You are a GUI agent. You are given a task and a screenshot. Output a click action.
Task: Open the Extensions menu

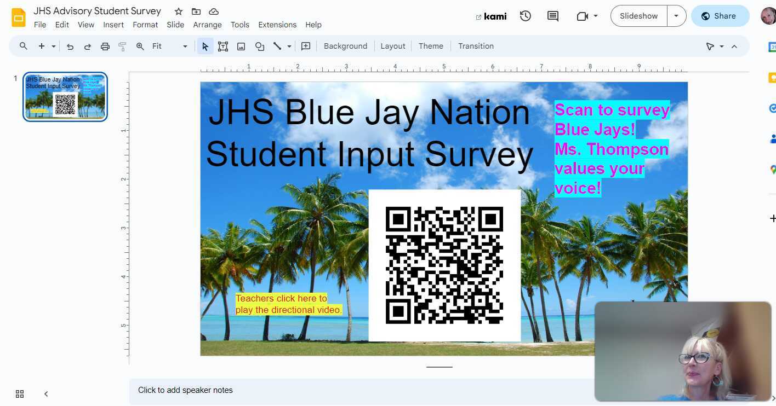pyautogui.click(x=277, y=25)
